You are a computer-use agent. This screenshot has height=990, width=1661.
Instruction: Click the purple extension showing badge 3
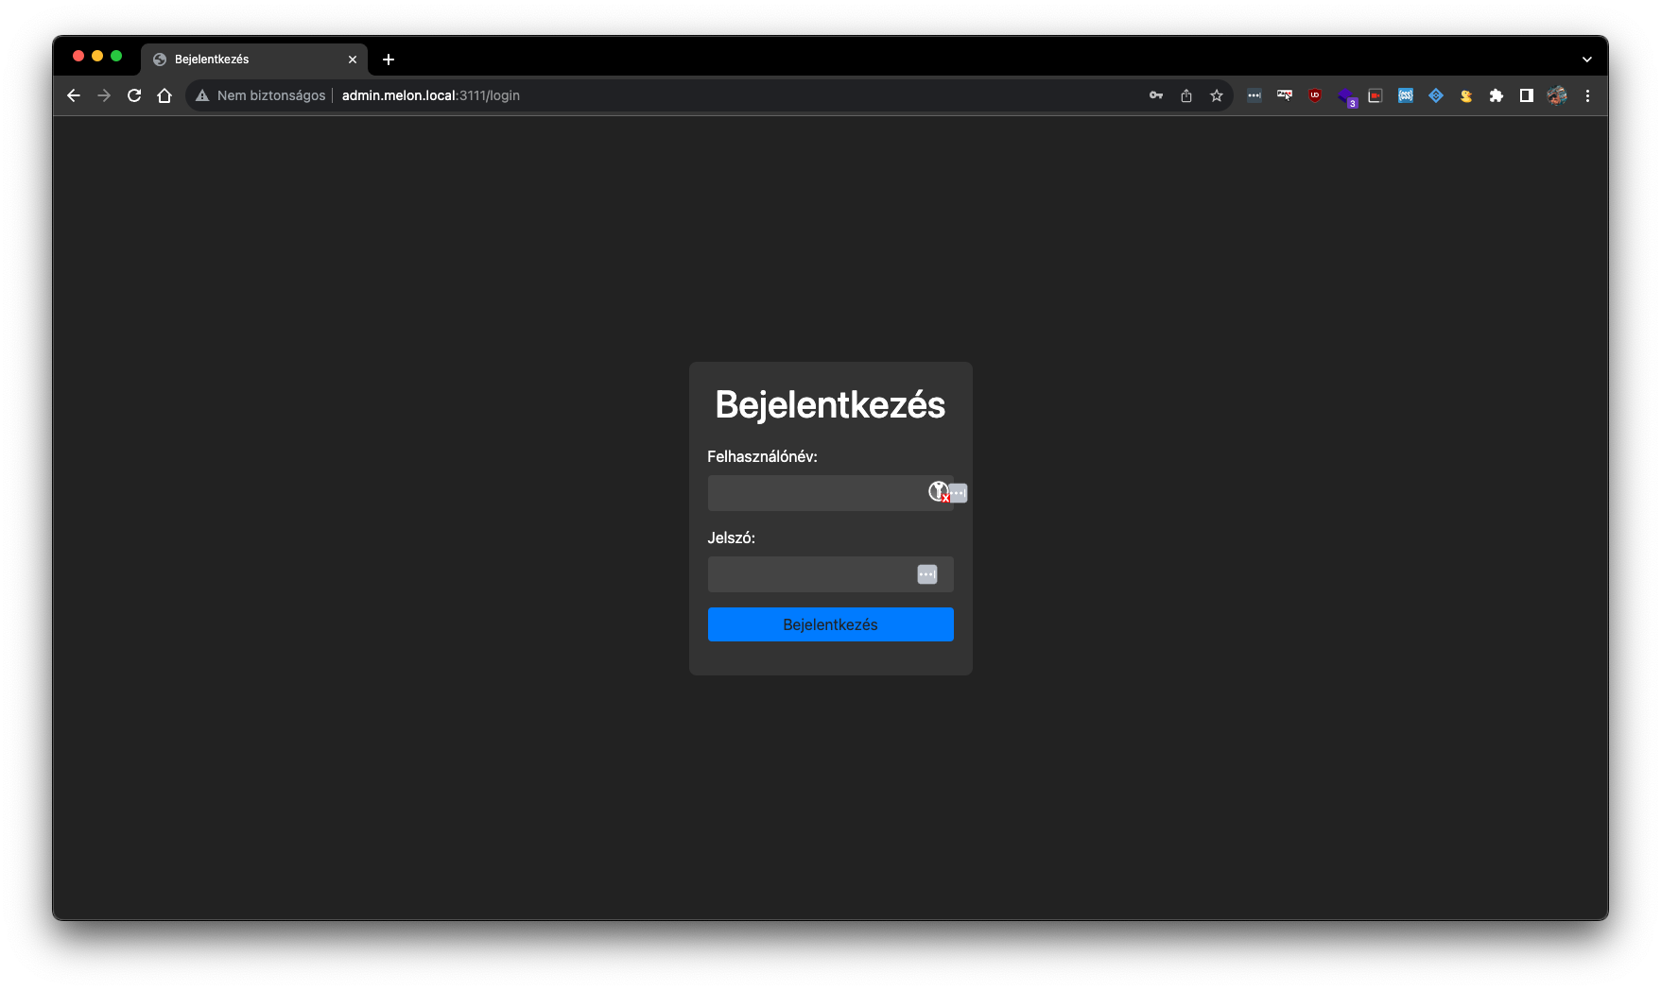1345,95
